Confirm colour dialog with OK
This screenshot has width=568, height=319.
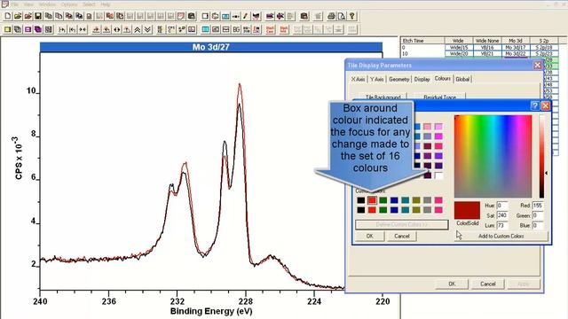click(x=369, y=236)
